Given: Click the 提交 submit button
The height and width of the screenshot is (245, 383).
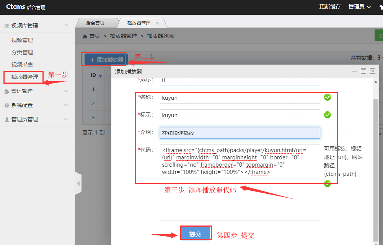Looking at the screenshot, I should [195, 234].
